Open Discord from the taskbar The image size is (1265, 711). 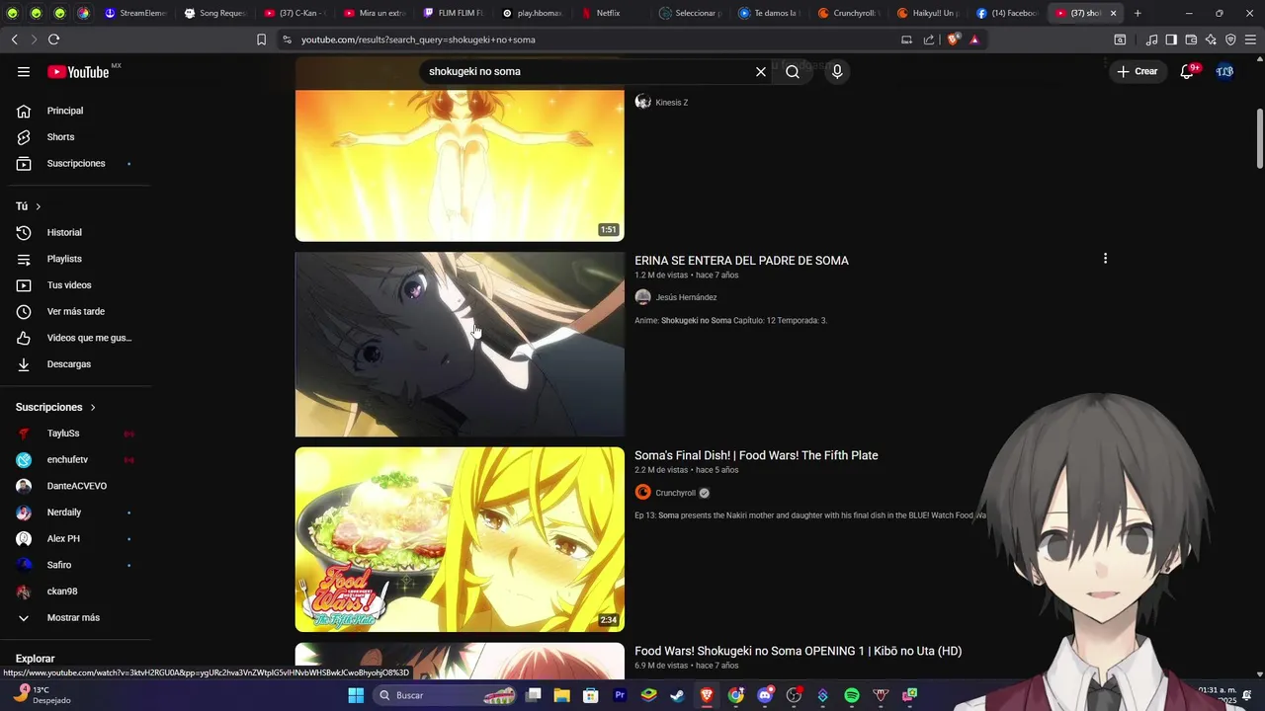(765, 695)
